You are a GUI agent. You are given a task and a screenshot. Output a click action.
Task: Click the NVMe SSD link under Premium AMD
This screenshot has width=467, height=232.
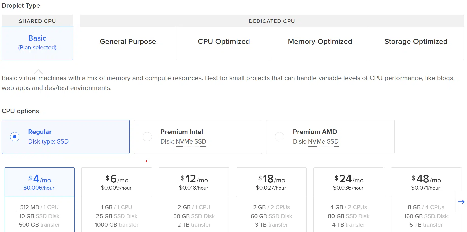323,142
